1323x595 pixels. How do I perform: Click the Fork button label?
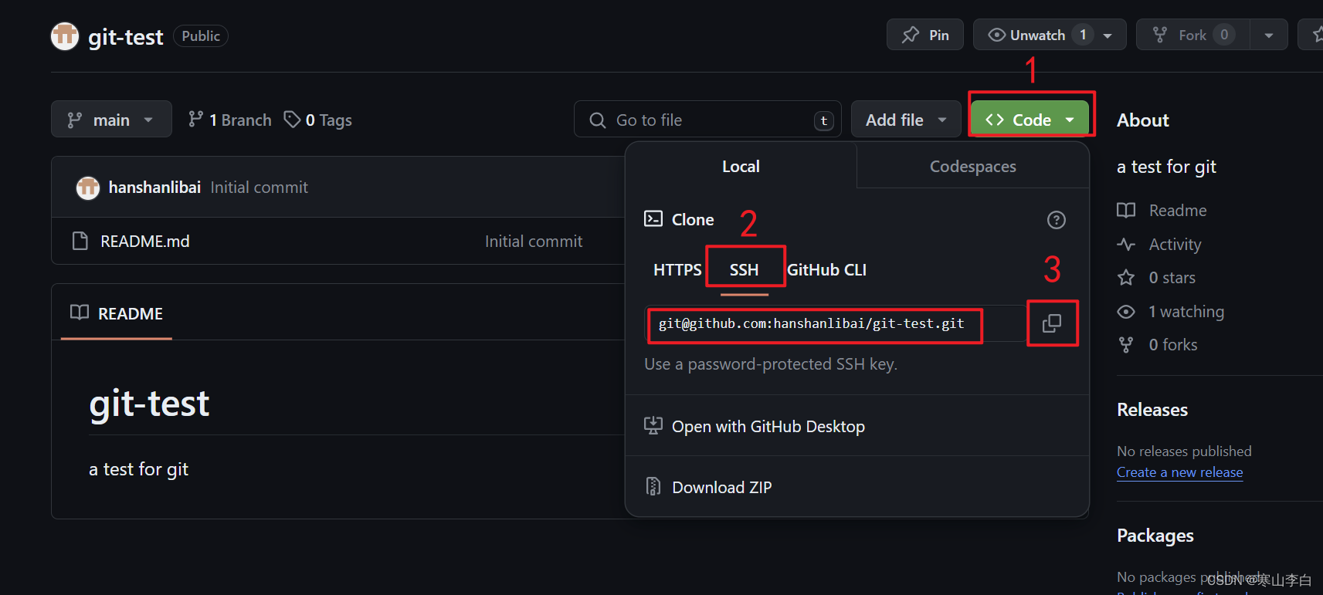pos(1192,35)
